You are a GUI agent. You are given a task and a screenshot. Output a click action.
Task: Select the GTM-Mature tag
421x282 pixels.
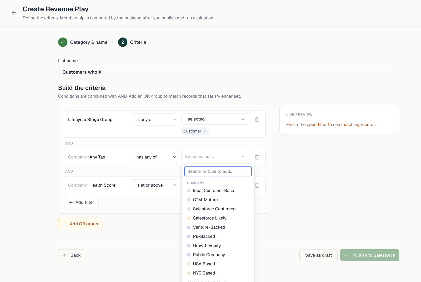pyautogui.click(x=218, y=200)
